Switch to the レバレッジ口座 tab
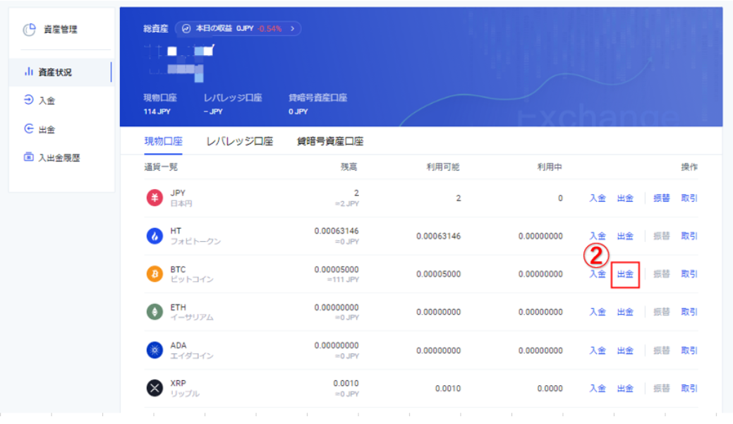 point(239,141)
